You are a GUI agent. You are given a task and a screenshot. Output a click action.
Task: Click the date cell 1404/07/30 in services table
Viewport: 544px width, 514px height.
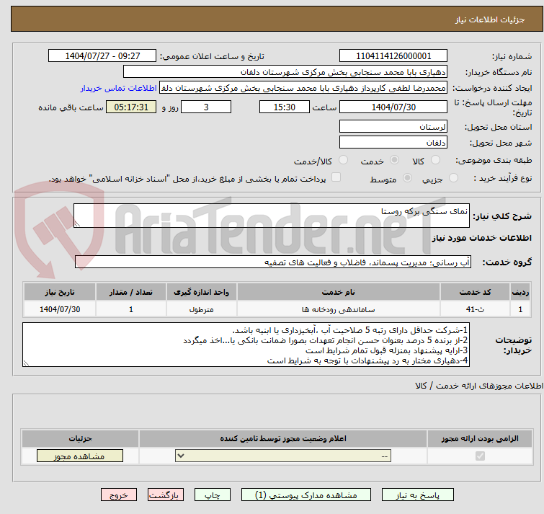(x=60, y=309)
